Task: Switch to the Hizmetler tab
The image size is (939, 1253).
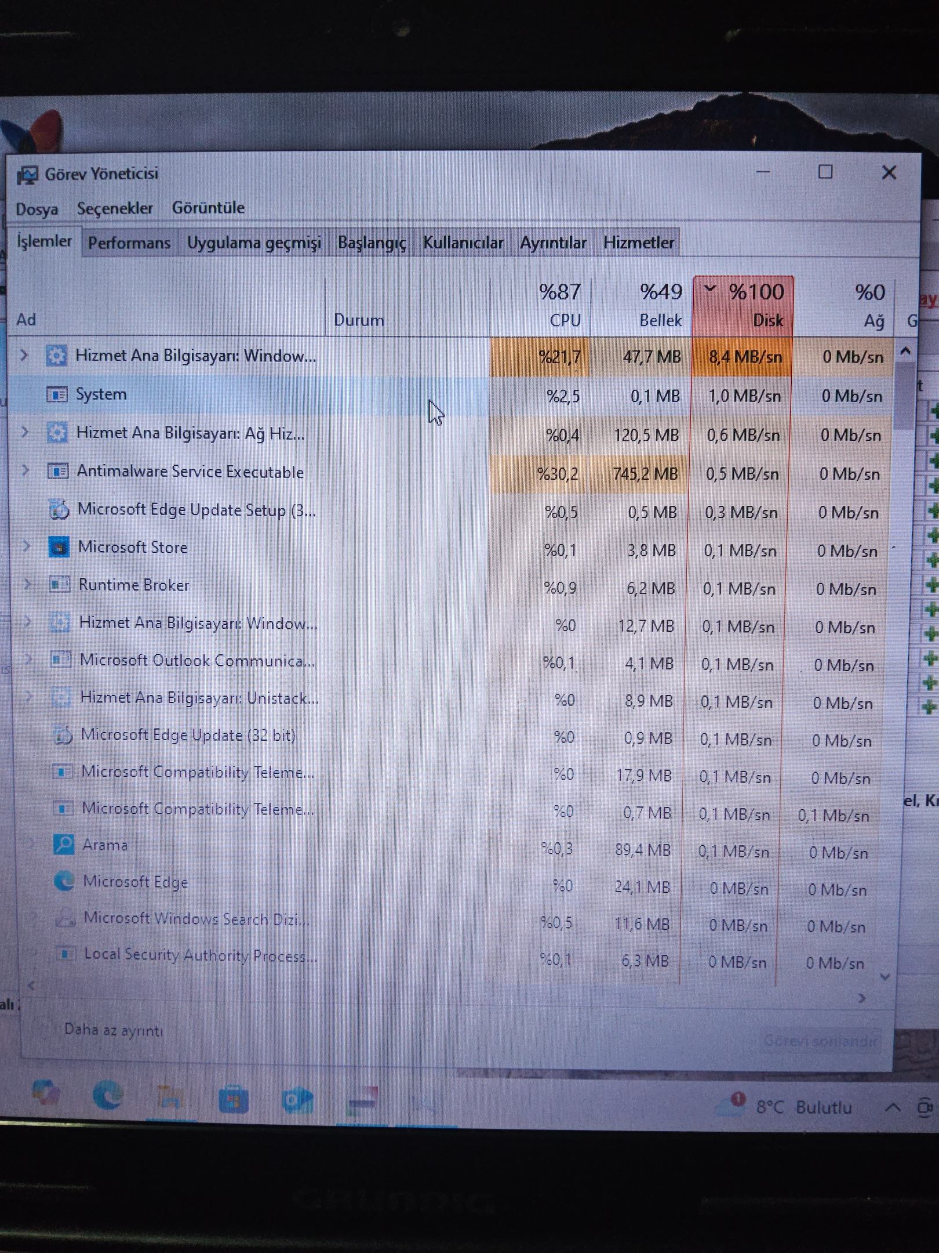Action: (x=638, y=242)
